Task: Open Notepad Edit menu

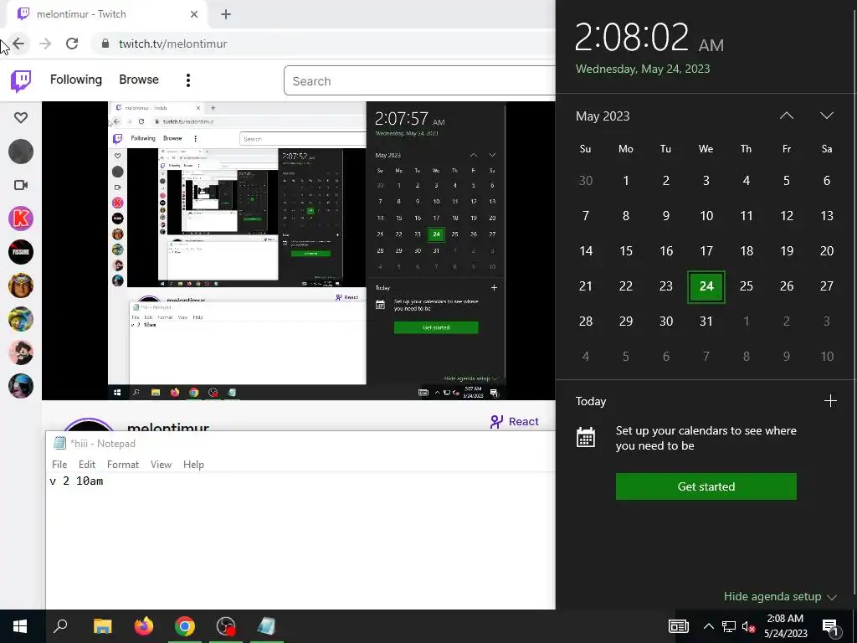Action: pos(87,464)
